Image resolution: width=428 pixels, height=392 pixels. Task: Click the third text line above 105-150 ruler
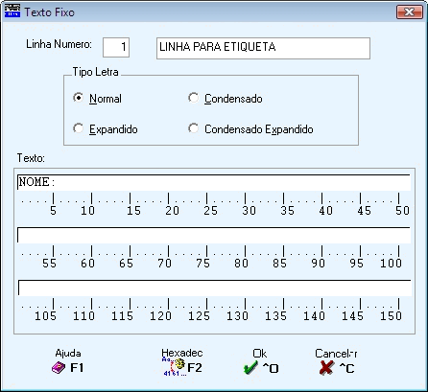(214, 288)
